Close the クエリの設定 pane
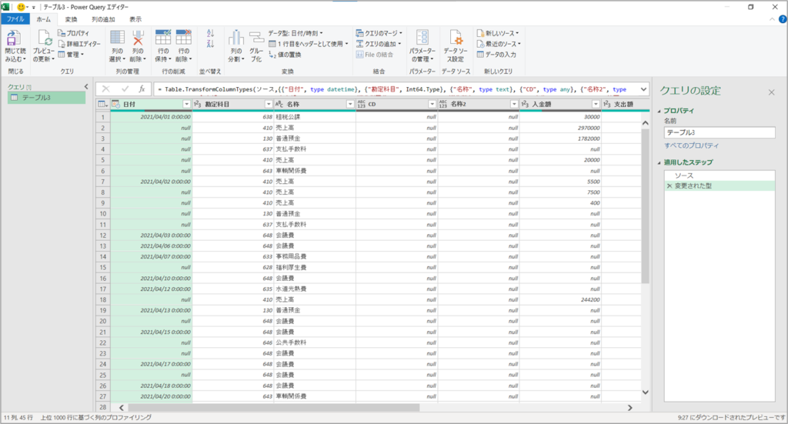 771,92
